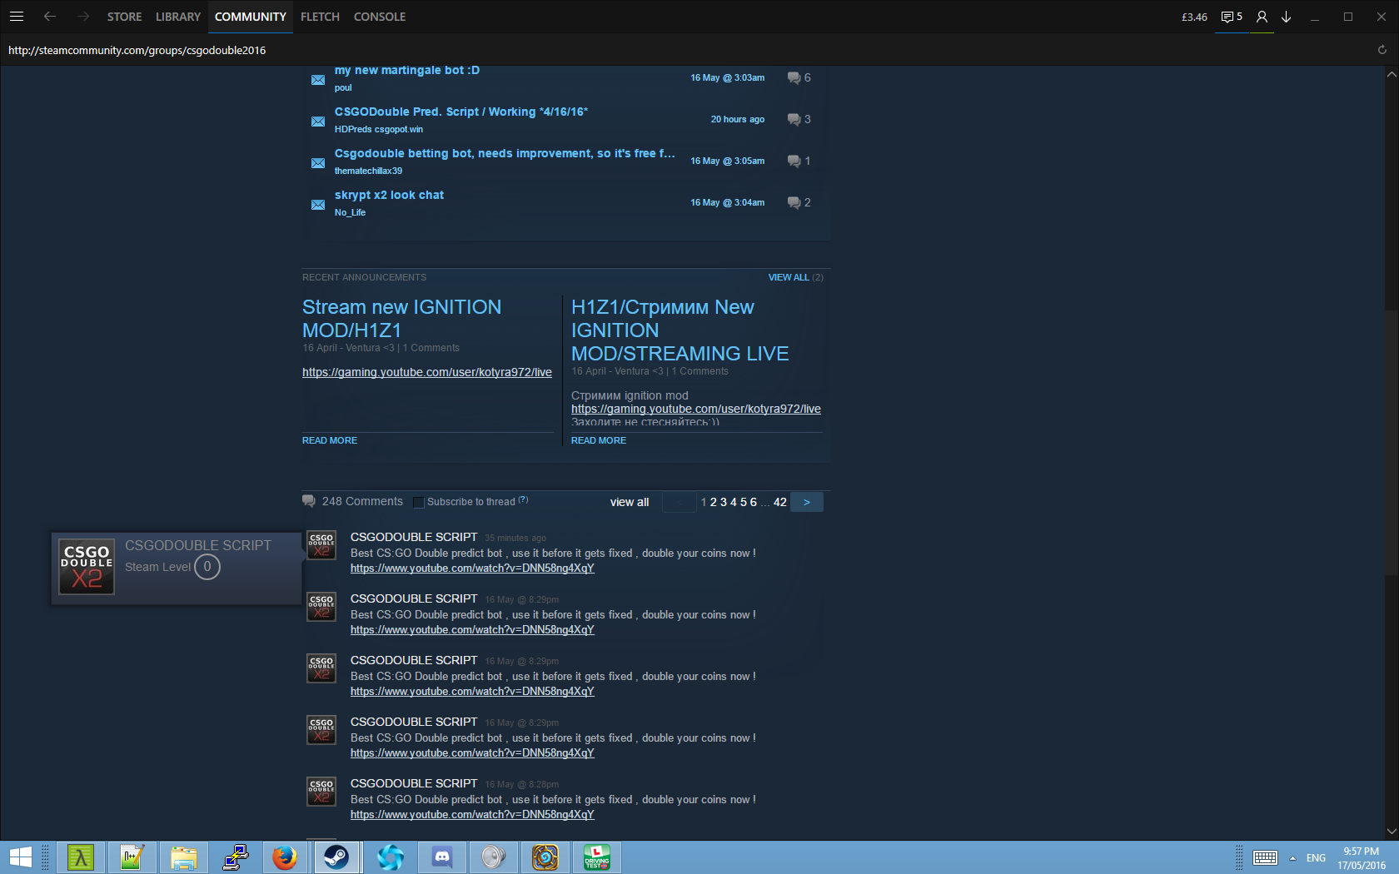The image size is (1399, 874).
Task: Open the downloads arrow icon
Action: pos(1286,17)
